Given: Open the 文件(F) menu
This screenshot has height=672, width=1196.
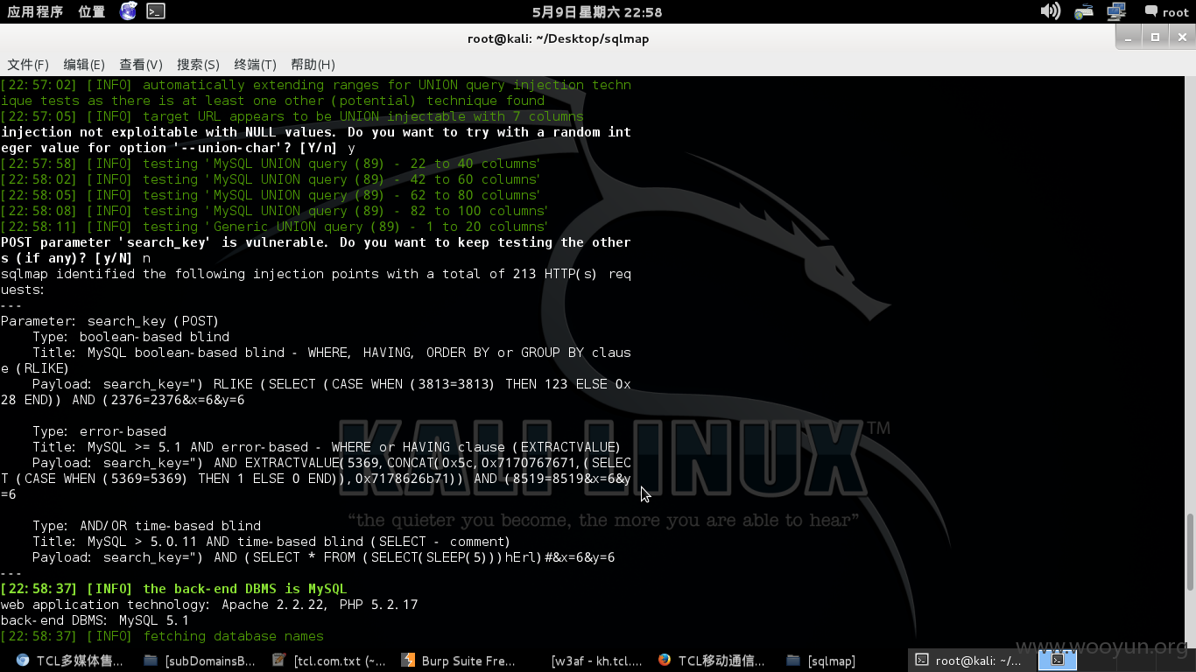Looking at the screenshot, I should pos(28,65).
